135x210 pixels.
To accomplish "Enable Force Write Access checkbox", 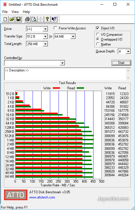I will pyautogui.click(x=55, y=28).
